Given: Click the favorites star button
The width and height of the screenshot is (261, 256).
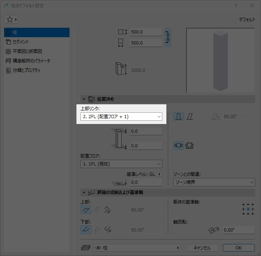Looking at the screenshot, I should coord(11,19).
